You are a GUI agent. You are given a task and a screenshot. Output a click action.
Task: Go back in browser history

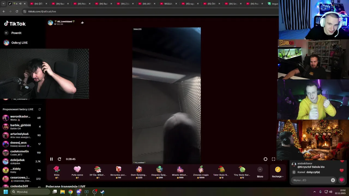(x=4, y=11)
